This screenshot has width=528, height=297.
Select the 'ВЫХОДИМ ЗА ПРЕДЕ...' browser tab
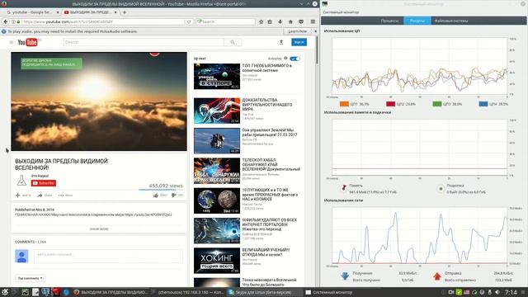(x=90, y=12)
